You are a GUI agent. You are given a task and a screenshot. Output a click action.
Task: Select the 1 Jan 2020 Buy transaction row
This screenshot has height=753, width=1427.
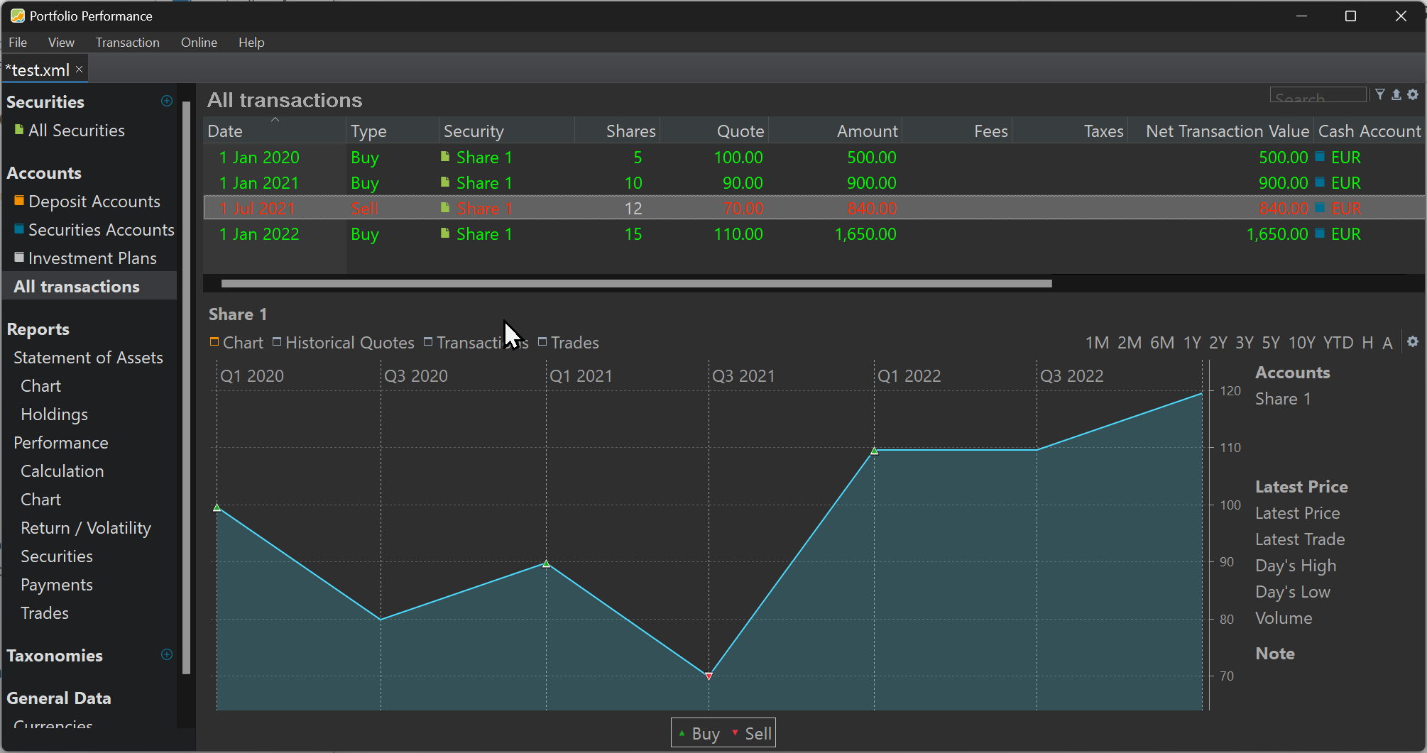pyautogui.click(x=814, y=158)
